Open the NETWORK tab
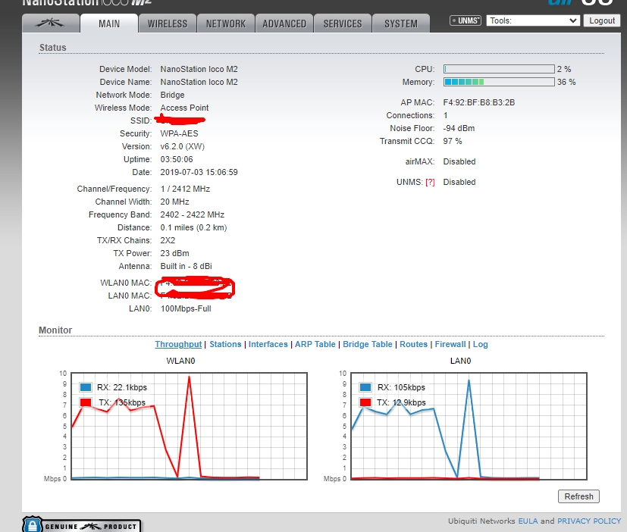Viewport: 627px width, 532px height. pyautogui.click(x=226, y=23)
